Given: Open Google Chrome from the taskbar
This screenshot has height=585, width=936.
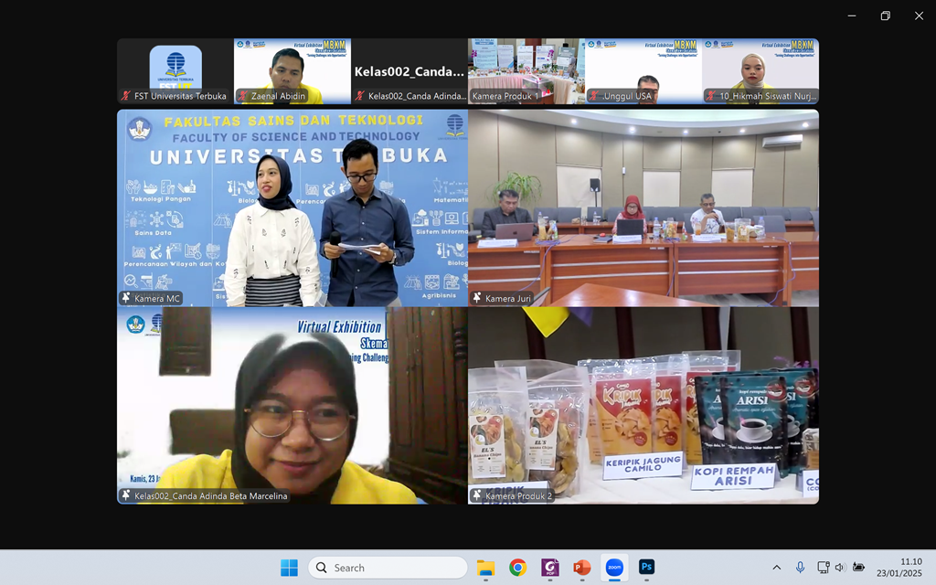Looking at the screenshot, I should click(517, 568).
